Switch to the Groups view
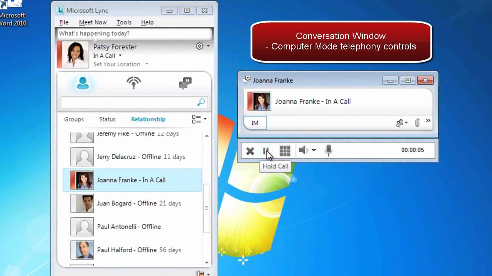The width and height of the screenshot is (492, 276). click(x=74, y=119)
